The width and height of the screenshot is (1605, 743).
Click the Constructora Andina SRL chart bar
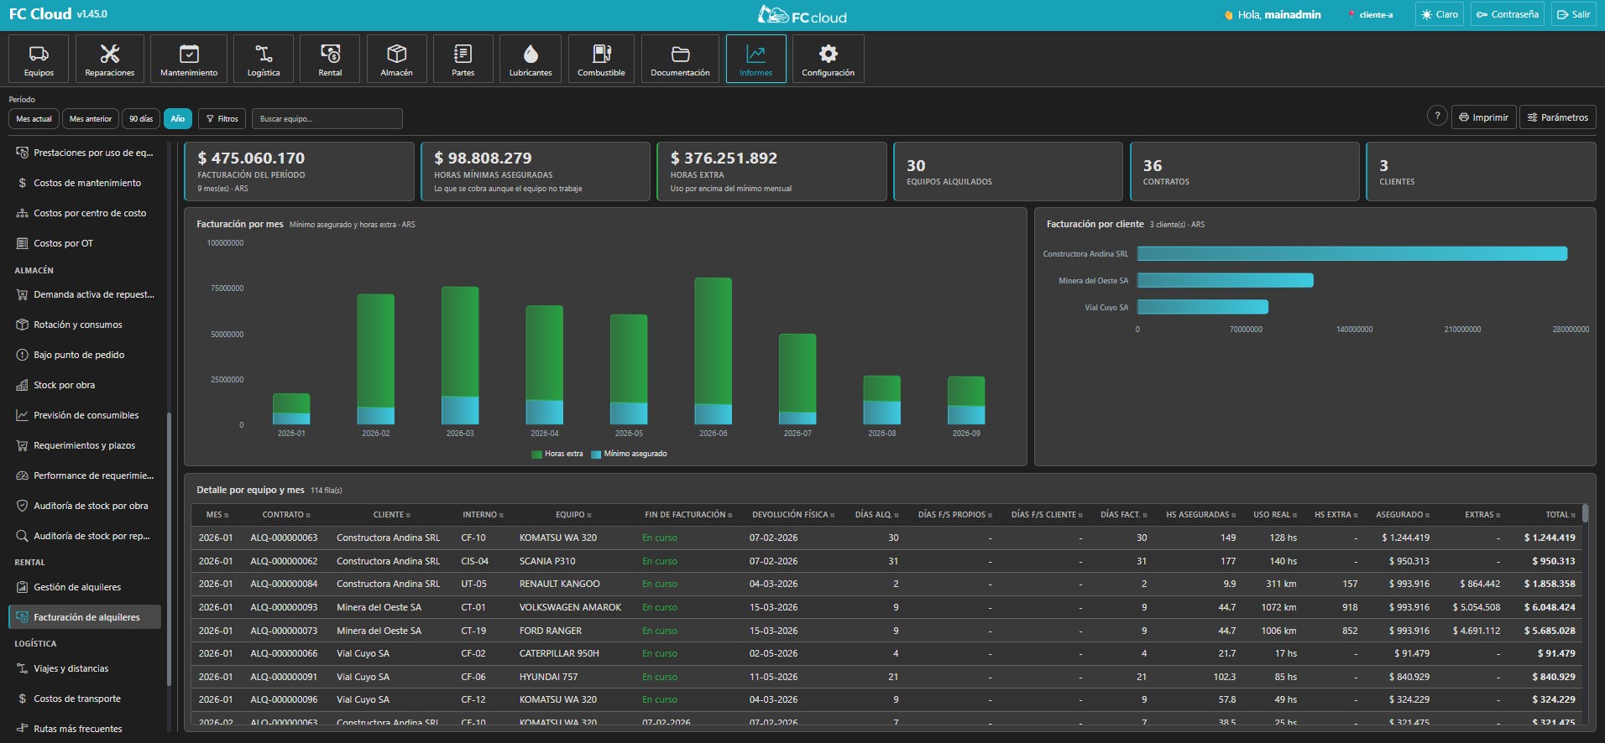click(x=1352, y=254)
